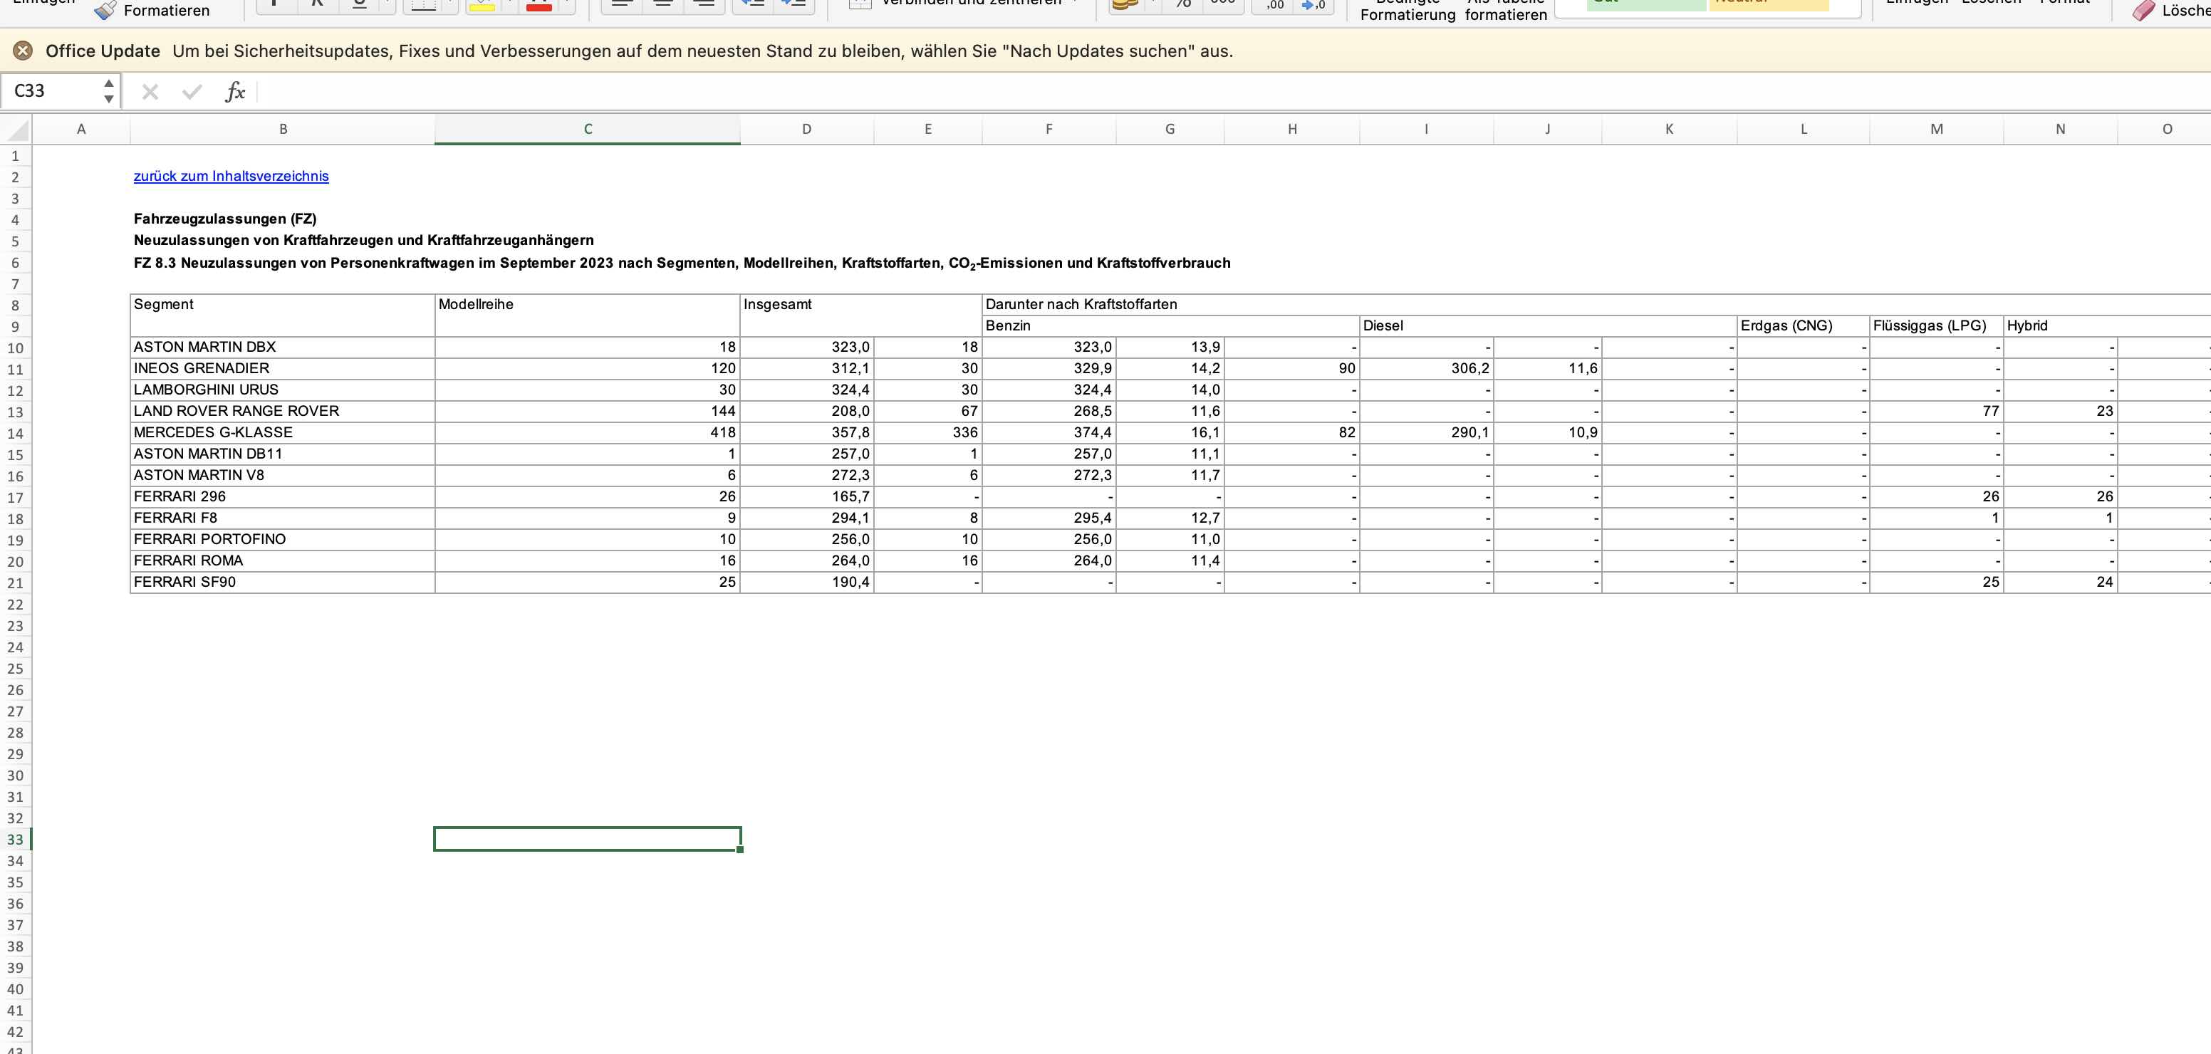Toggle right text alignment

[704, 4]
